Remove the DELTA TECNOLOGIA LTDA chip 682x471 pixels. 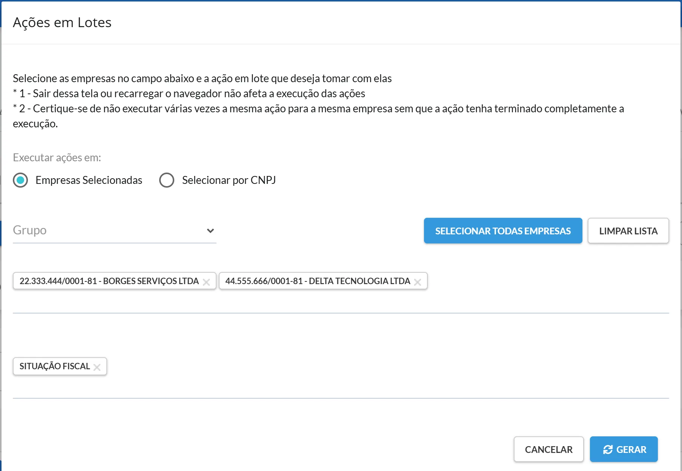tap(418, 282)
